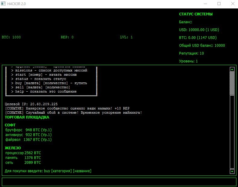Screen dimensions: 238x187
Task: Click the 'BTC: 0.00 (1147 USD)' line
Action: (x=198, y=38)
